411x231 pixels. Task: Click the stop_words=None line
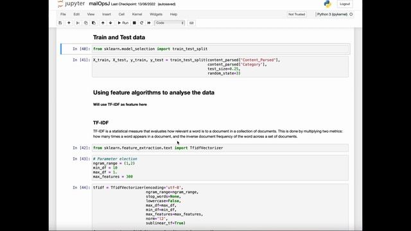coord(163,196)
